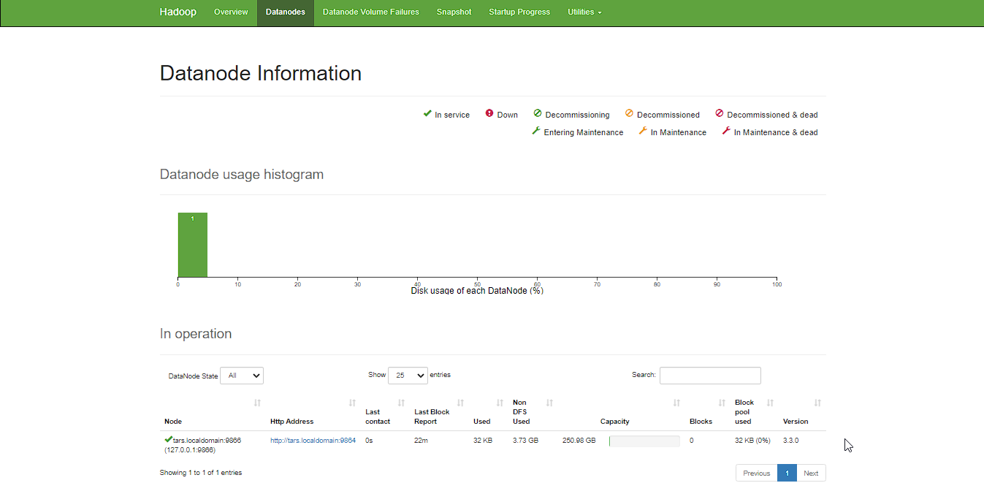Change the Show entries dropdown

(x=408, y=375)
